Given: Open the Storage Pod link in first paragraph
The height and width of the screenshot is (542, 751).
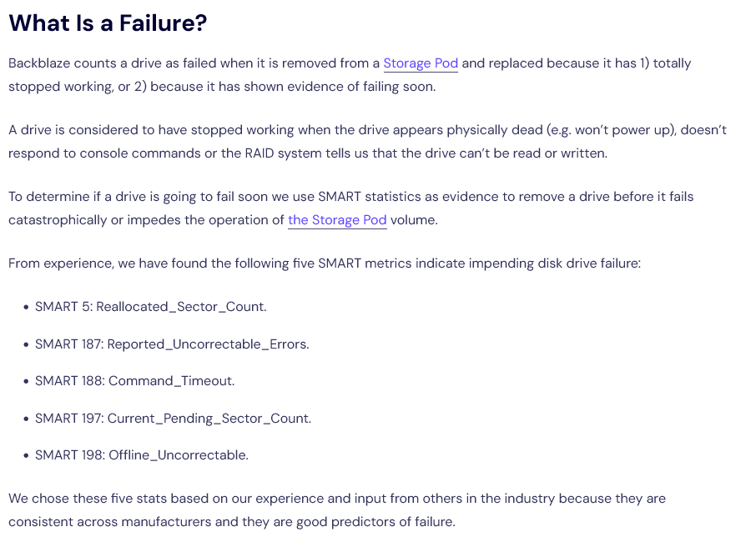Looking at the screenshot, I should [420, 63].
